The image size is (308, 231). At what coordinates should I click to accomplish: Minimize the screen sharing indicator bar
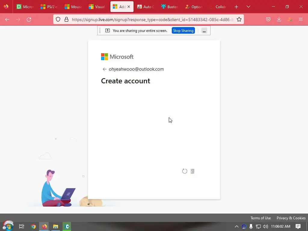(x=204, y=30)
